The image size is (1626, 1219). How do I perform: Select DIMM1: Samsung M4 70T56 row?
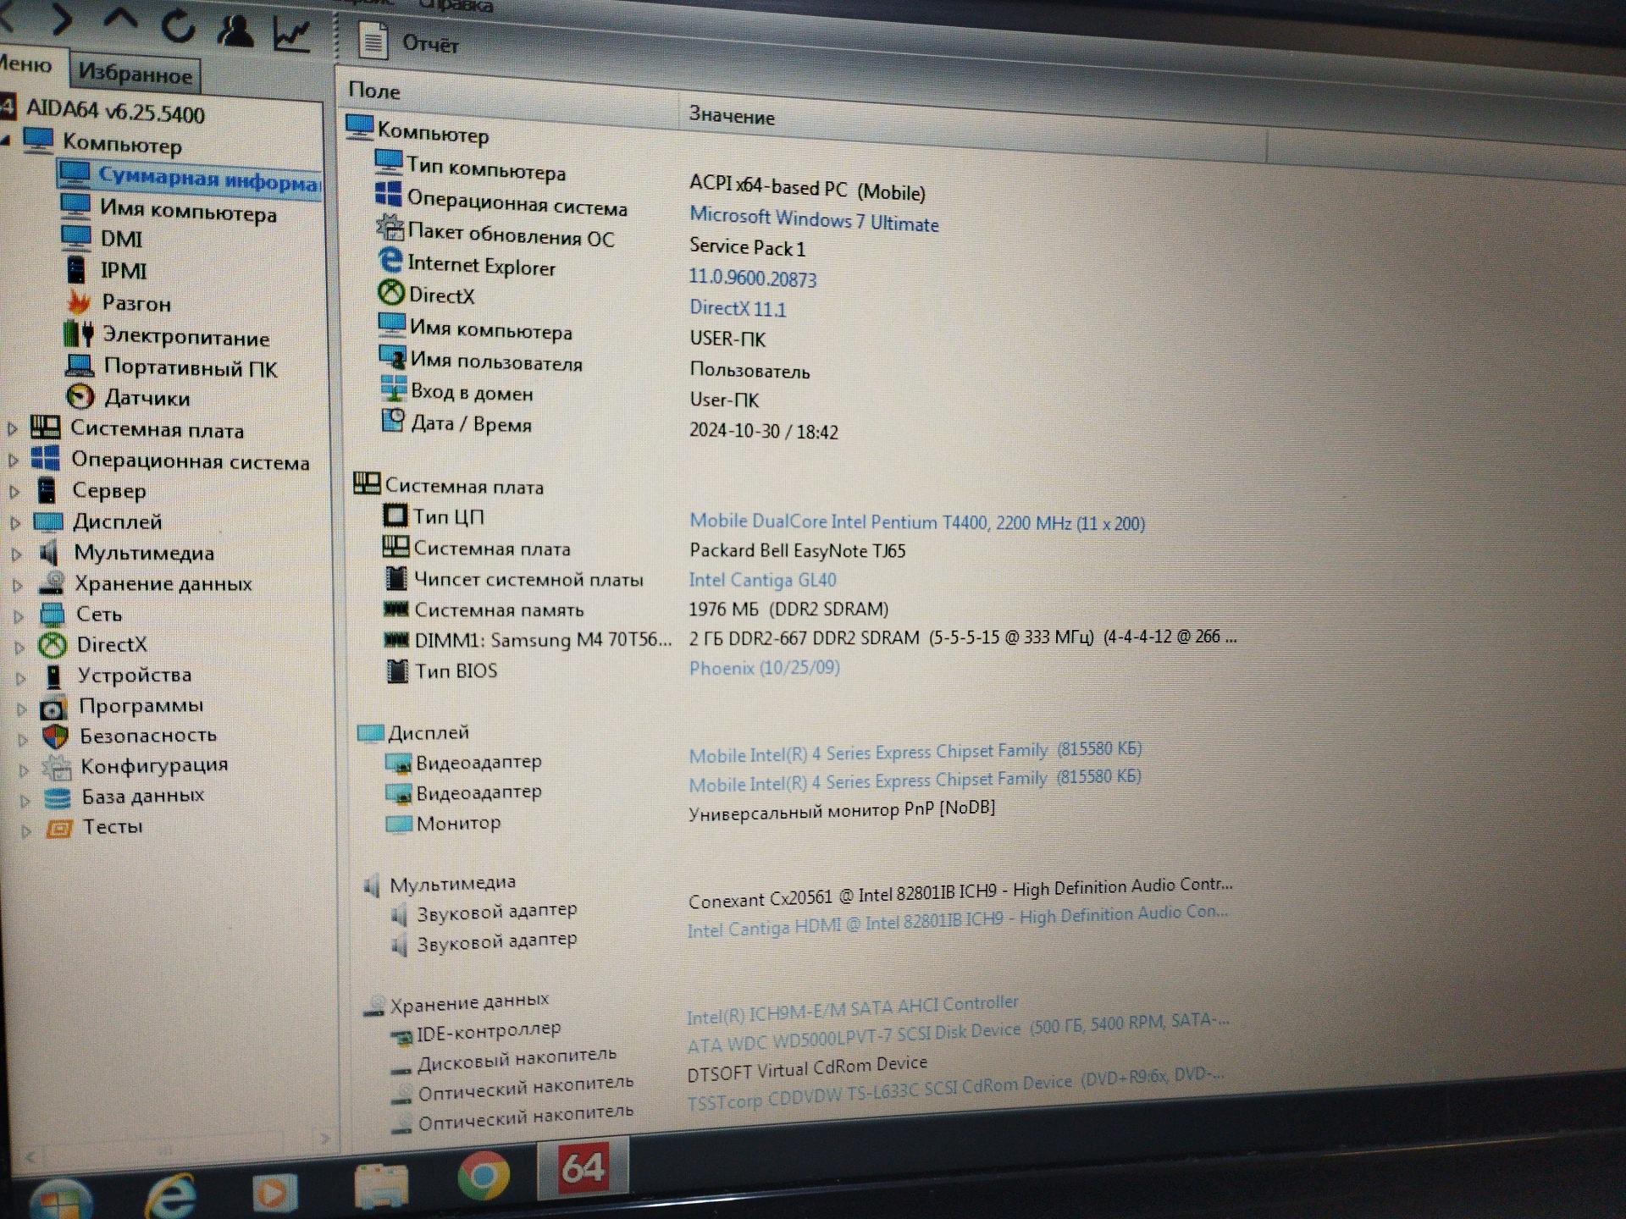tap(810, 638)
